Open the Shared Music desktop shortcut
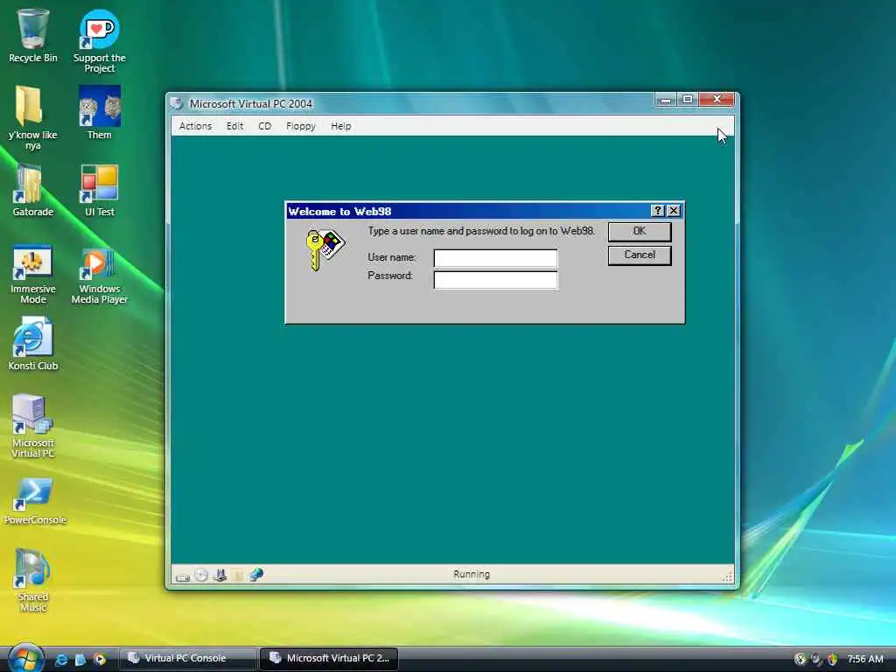Viewport: 896px width, 672px height. tap(32, 580)
